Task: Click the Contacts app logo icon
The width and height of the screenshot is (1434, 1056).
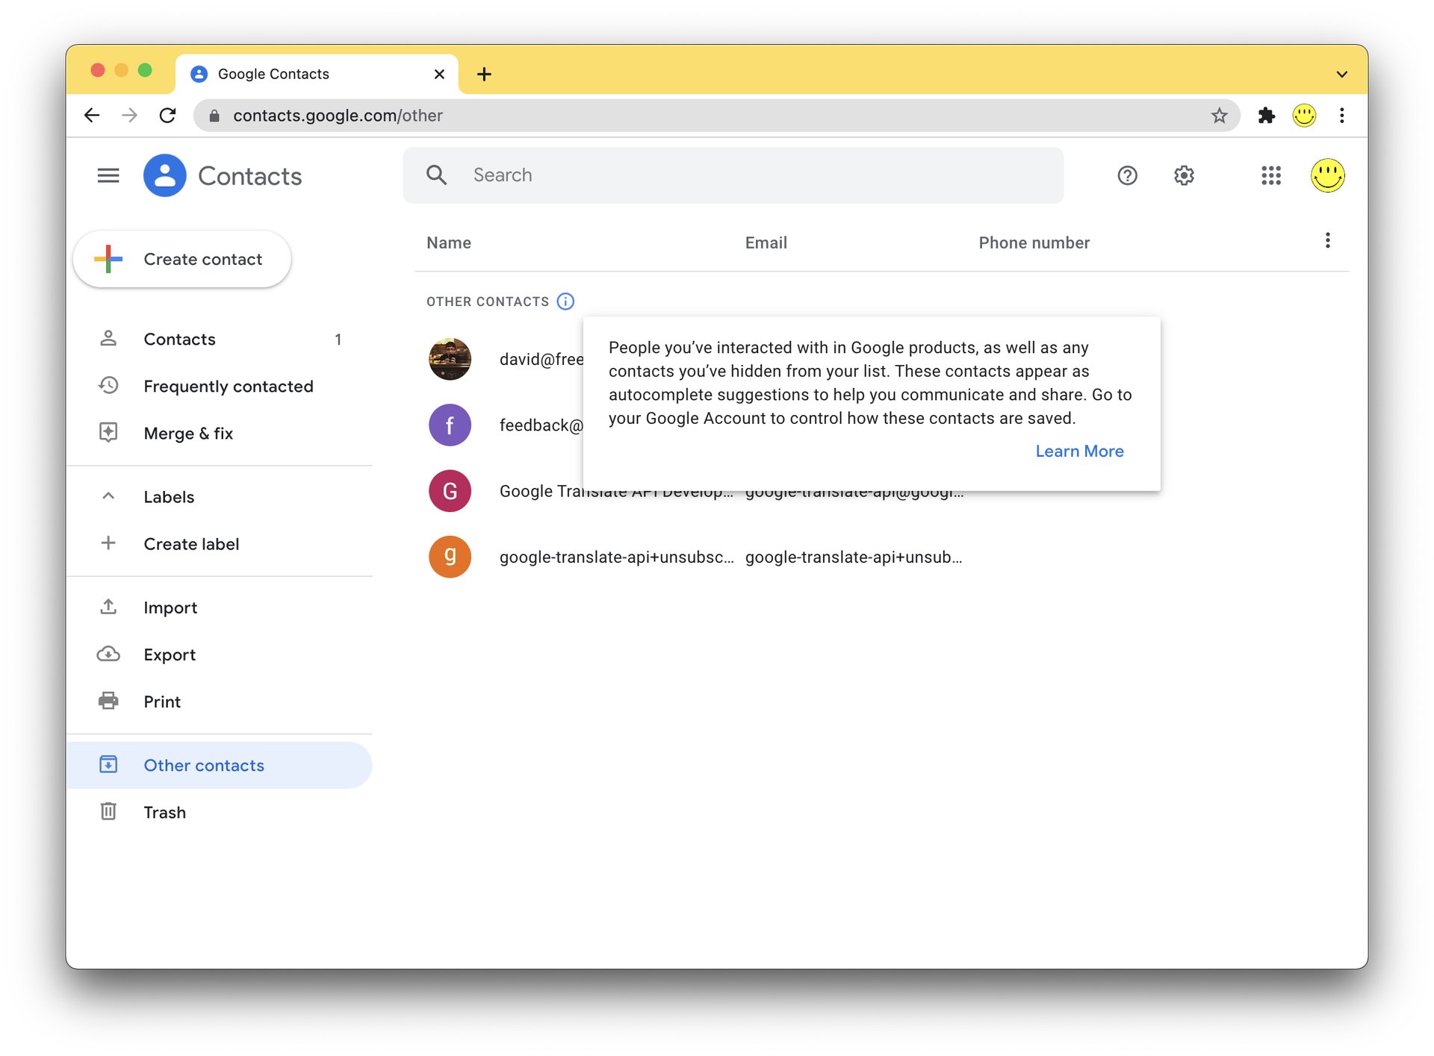Action: pyautogui.click(x=164, y=175)
